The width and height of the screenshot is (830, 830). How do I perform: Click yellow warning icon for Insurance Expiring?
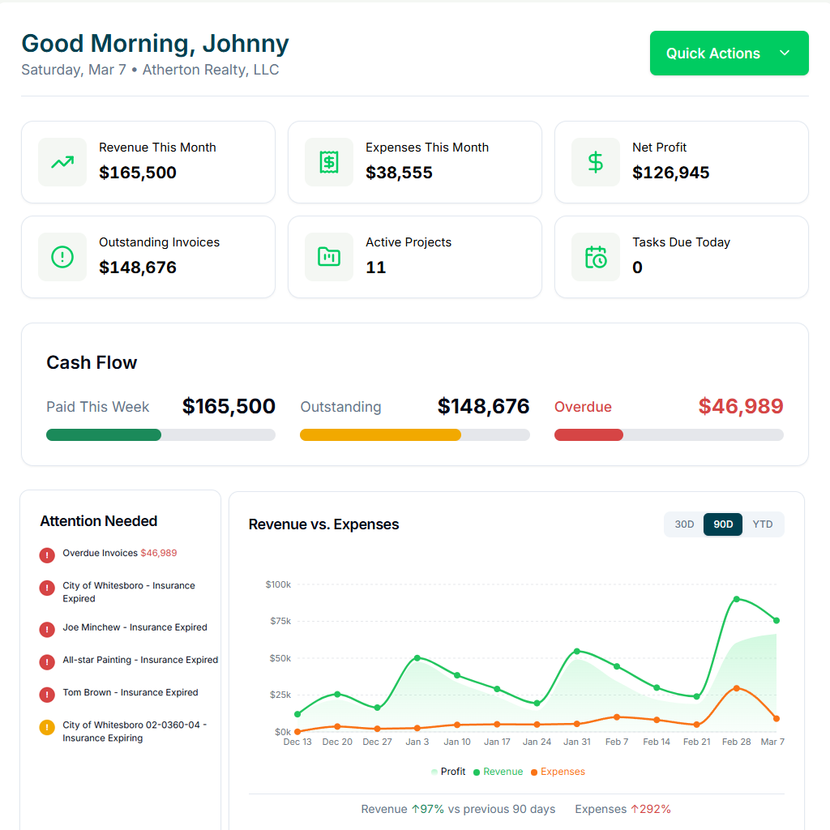point(47,727)
